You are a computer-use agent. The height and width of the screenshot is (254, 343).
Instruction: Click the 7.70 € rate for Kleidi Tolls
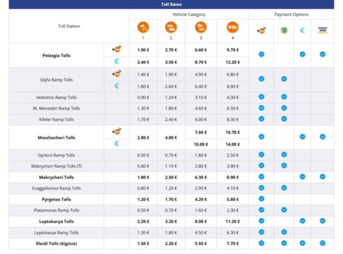(x=233, y=244)
